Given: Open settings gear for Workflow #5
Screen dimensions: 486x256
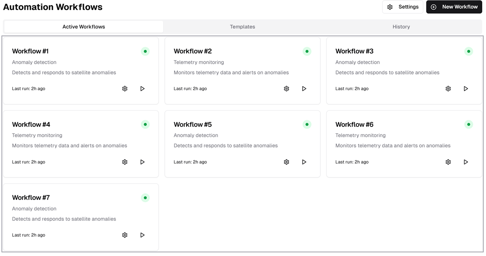Looking at the screenshot, I should click(x=286, y=162).
